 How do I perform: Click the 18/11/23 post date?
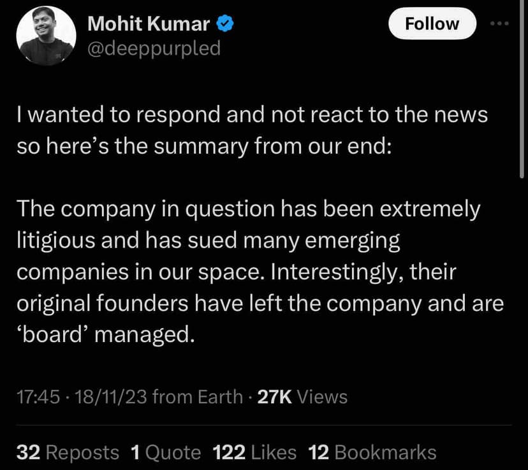click(x=111, y=397)
